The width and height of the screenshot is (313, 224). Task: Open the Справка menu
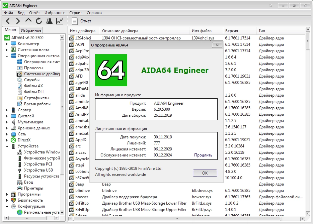pyautogui.click(x=94, y=13)
